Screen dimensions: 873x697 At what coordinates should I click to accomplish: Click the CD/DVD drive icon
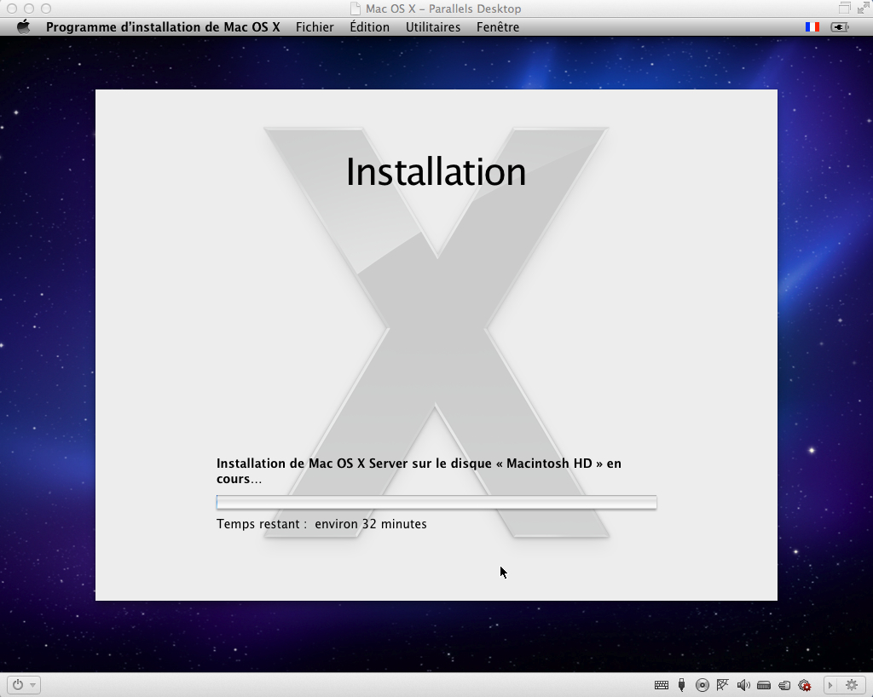[702, 685]
